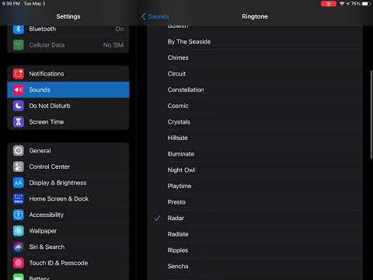Screen dimensions: 373x280
Task: Open Touch ID & Passcode label
Action: tap(58, 263)
